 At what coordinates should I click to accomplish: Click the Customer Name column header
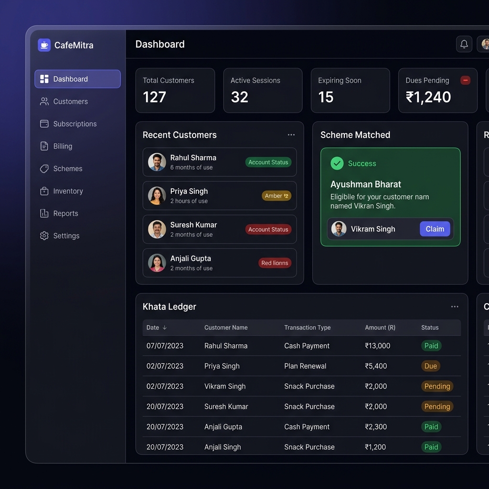[226, 328]
